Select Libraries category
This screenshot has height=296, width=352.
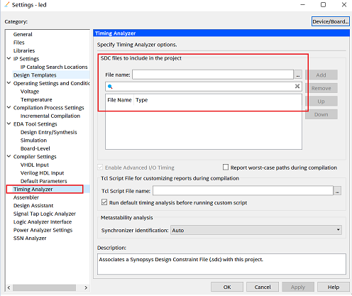click(24, 50)
